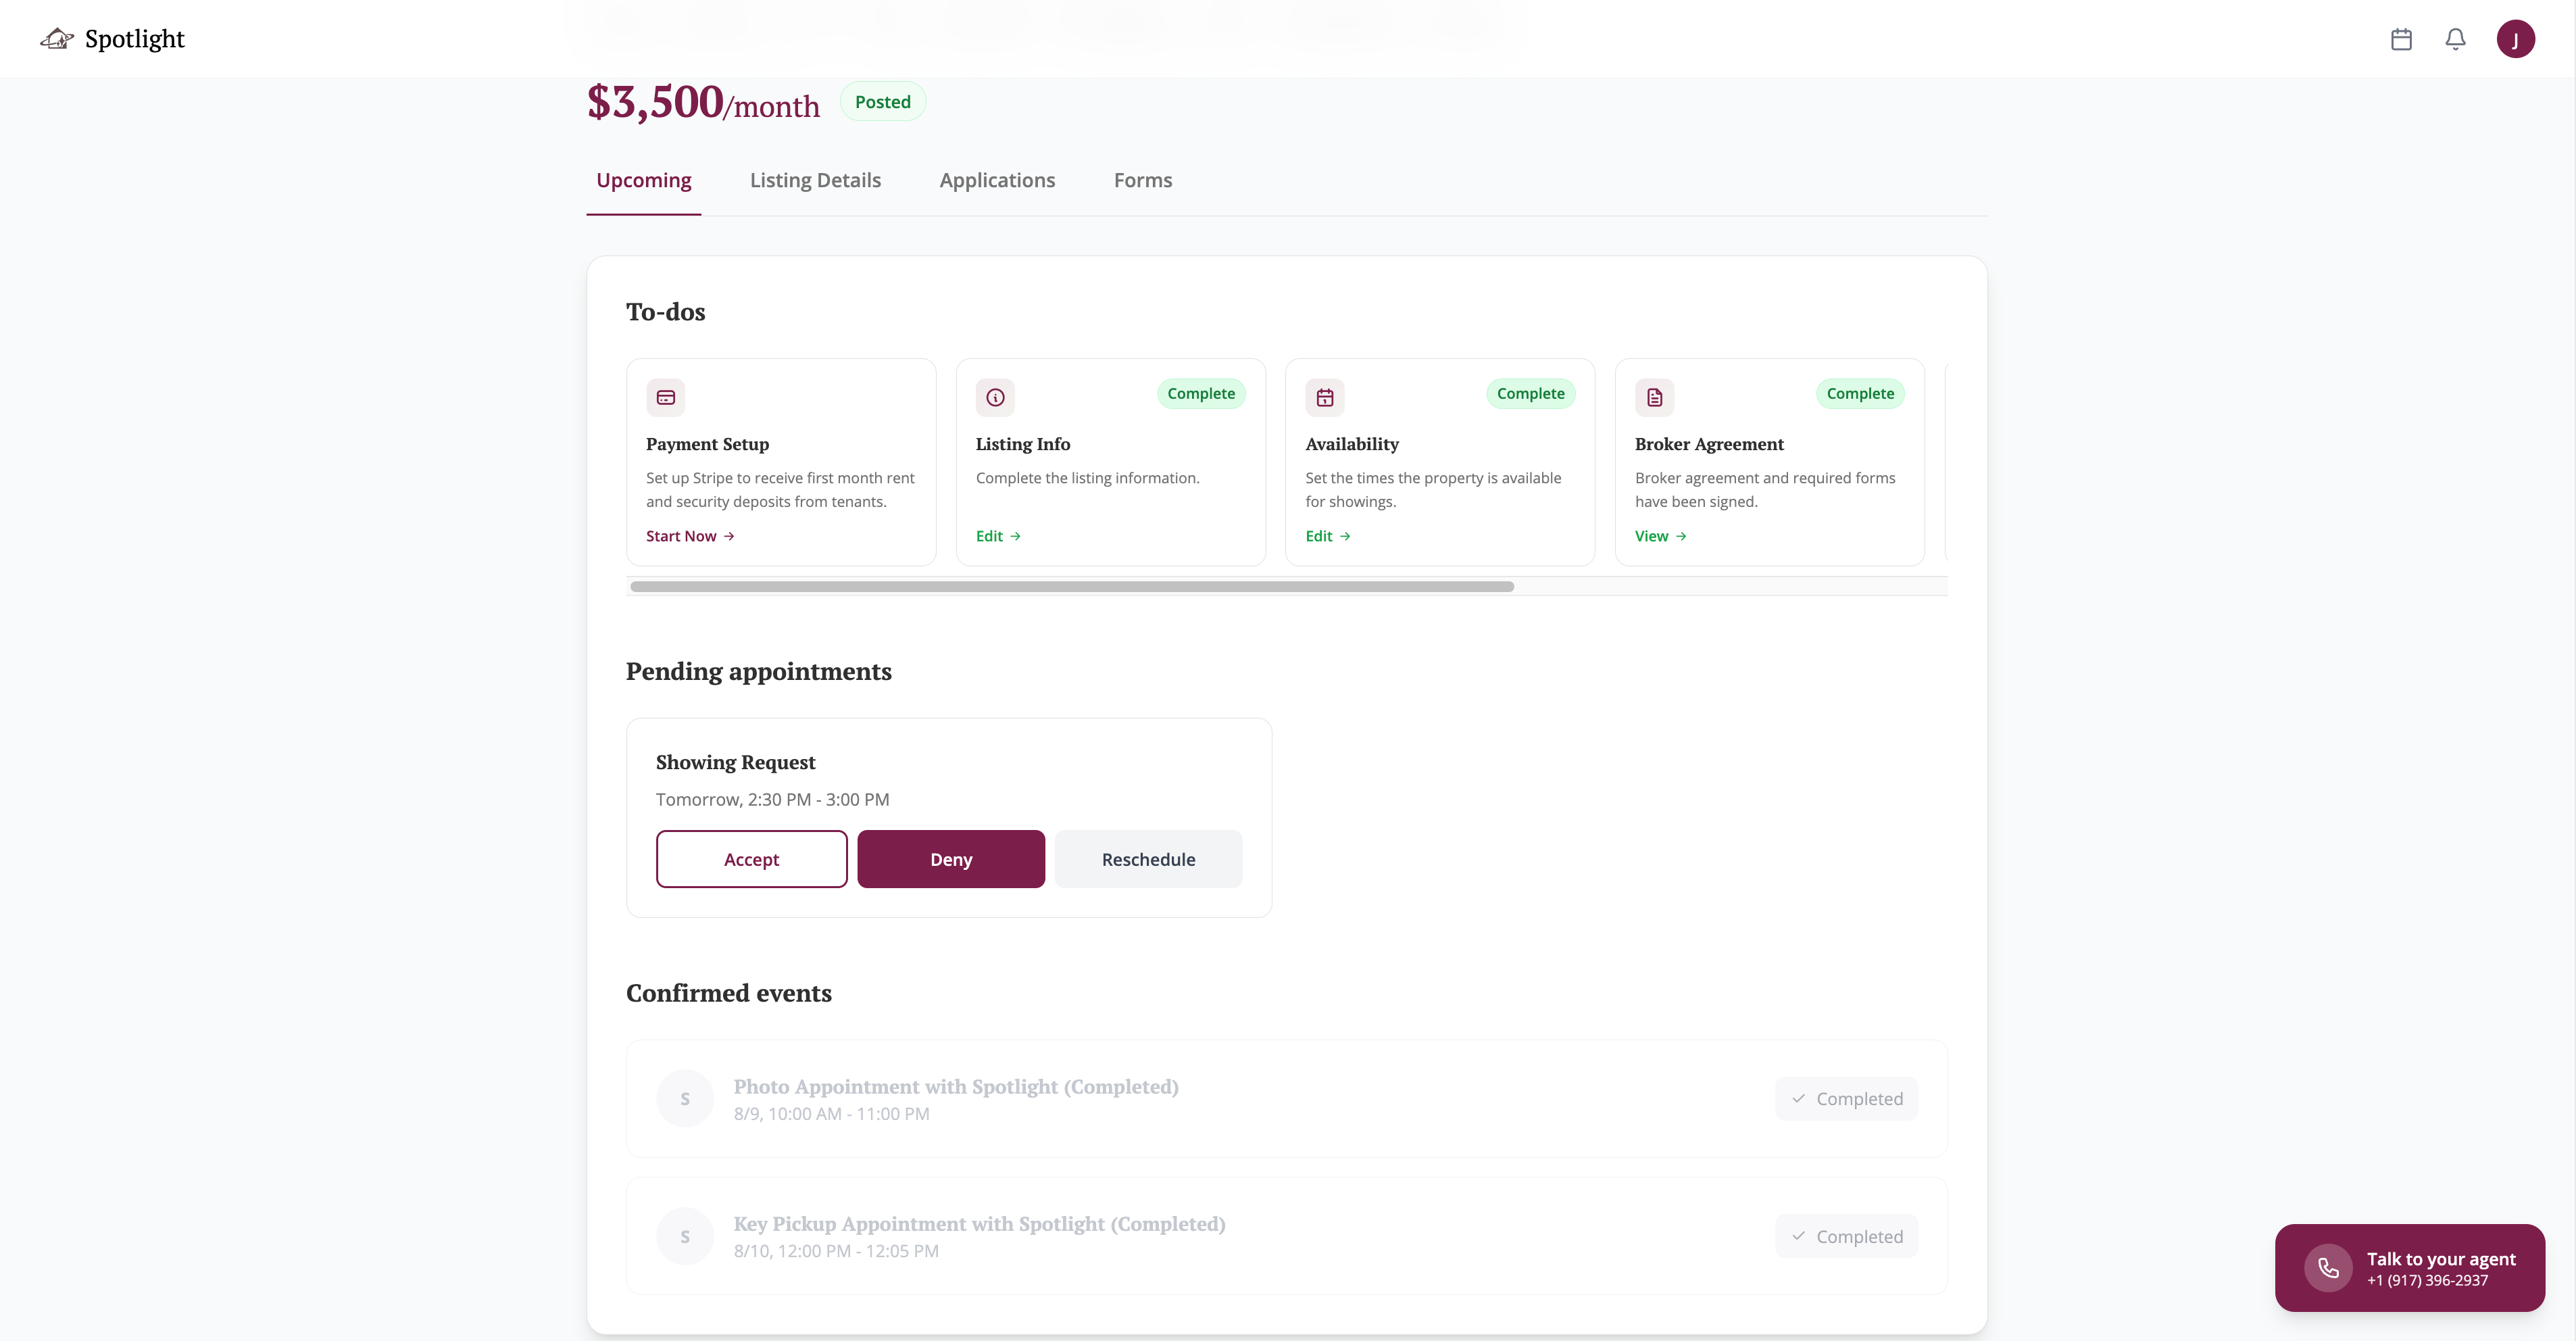Click the Listing Info card icon
Viewport: 2576px width, 1341px height.
[995, 397]
